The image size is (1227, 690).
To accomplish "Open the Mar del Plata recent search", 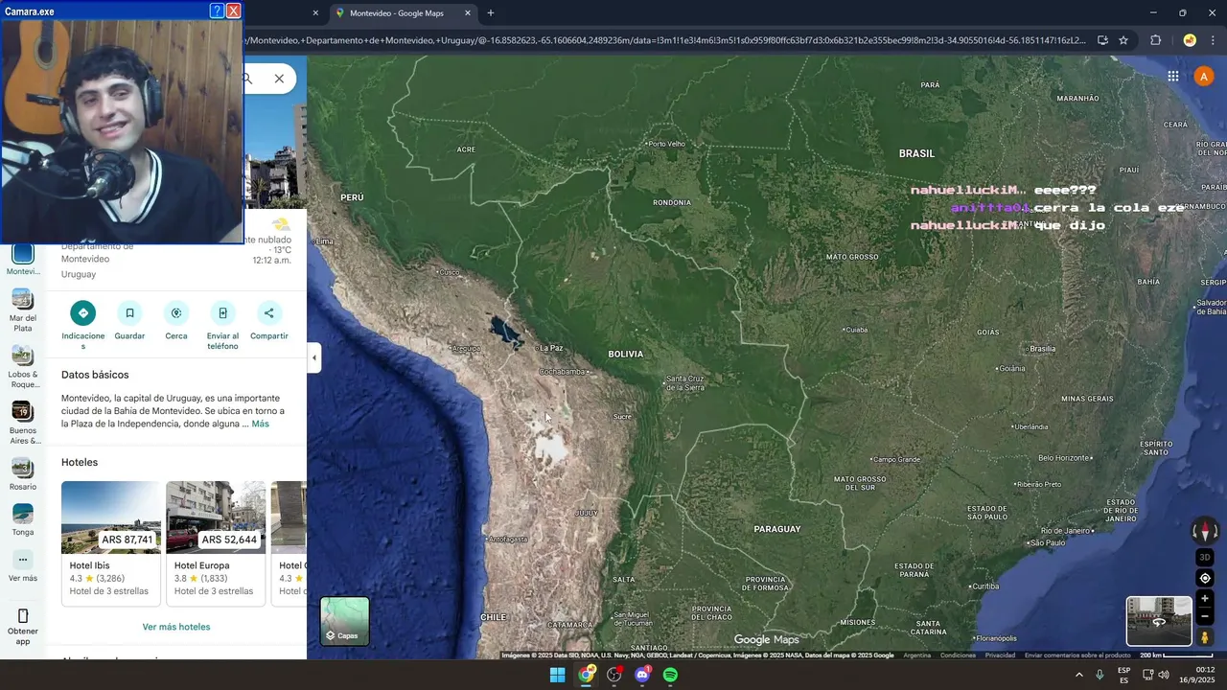I will (23, 310).
